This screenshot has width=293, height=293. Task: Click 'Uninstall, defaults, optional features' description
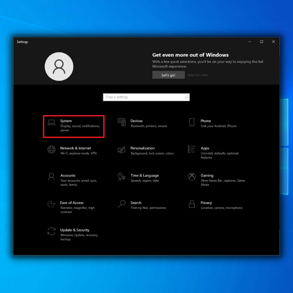[220, 155]
